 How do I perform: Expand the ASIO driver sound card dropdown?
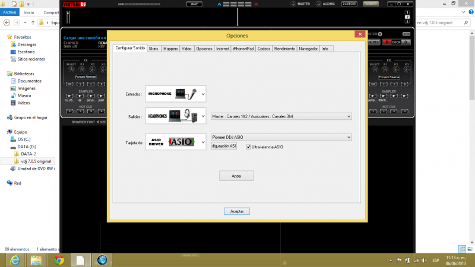click(176, 142)
